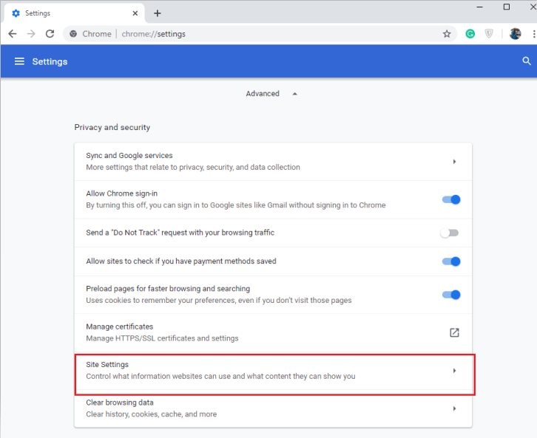Click the Chrome site info icon
Image resolution: width=537 pixels, height=438 pixels.
pyautogui.click(x=73, y=34)
